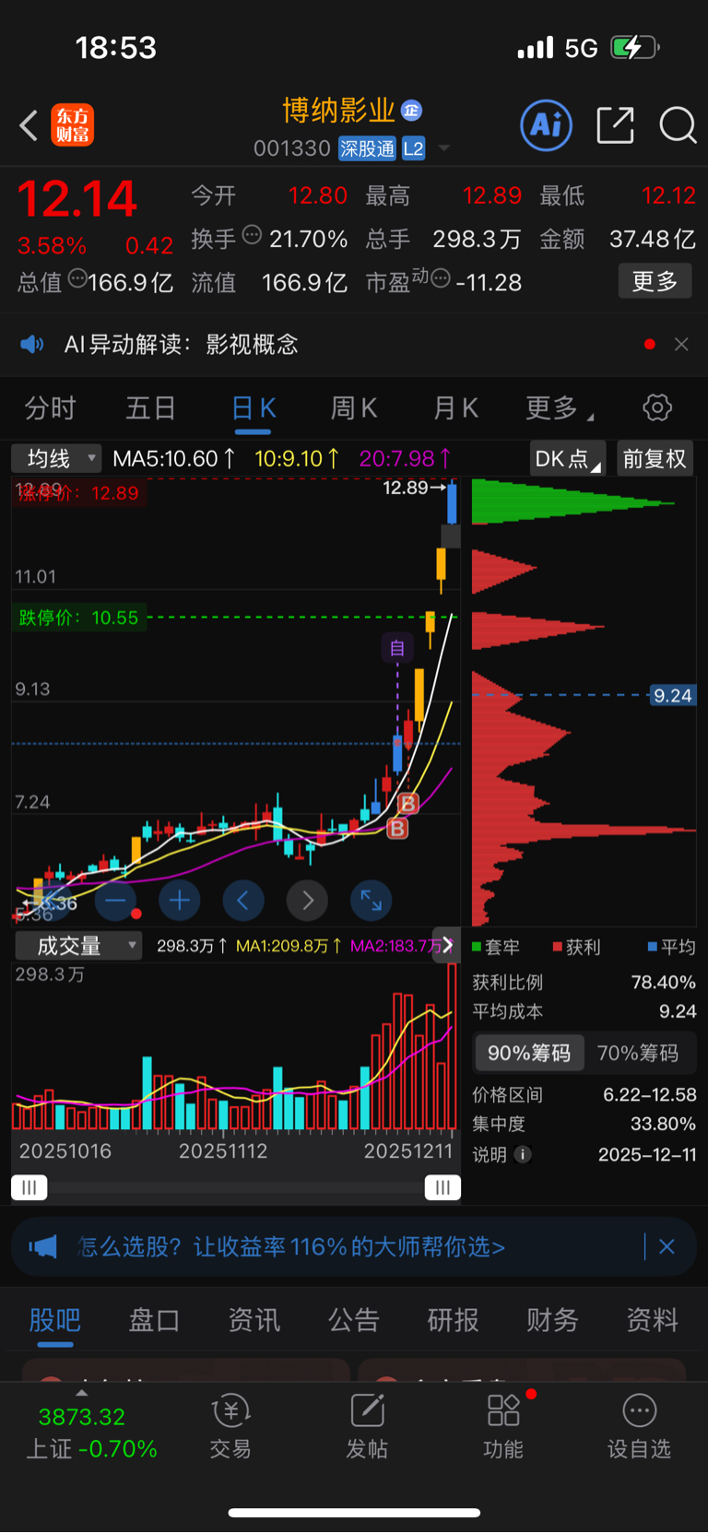The width and height of the screenshot is (708, 1533).
Task: Open chart settings gear icon
Action: 657,407
